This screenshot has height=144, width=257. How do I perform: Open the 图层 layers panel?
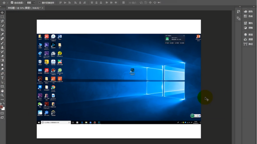click(248, 35)
